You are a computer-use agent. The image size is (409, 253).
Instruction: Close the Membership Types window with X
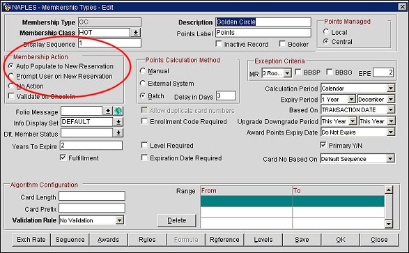click(402, 7)
